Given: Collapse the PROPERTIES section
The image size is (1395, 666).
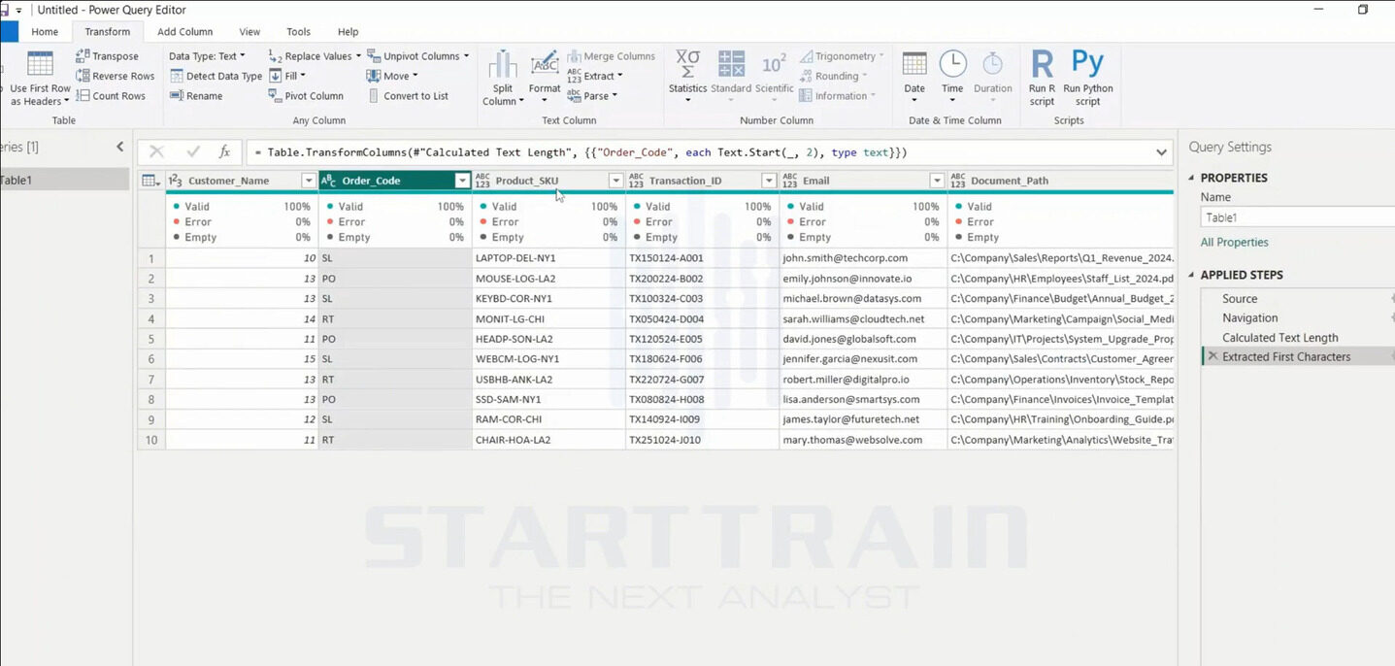Looking at the screenshot, I should click(x=1192, y=178).
